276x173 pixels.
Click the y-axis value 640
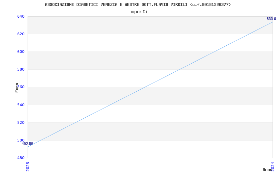click(x=21, y=16)
